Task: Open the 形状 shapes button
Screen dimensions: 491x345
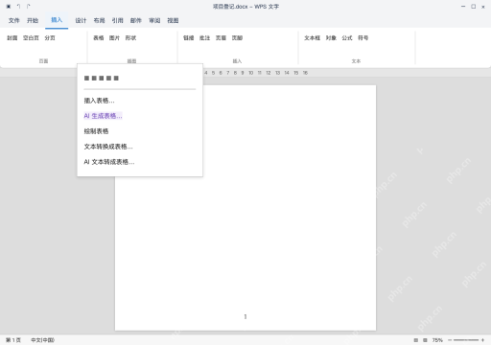Action: tap(130, 37)
